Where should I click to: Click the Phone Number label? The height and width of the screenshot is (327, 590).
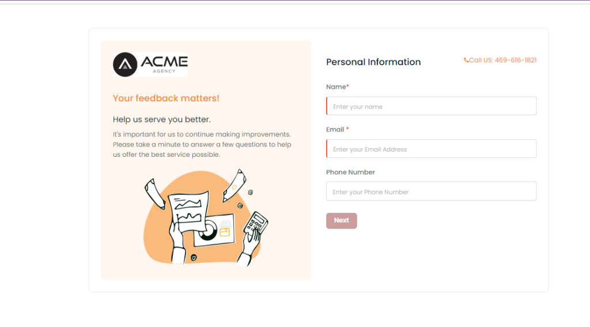[350, 172]
